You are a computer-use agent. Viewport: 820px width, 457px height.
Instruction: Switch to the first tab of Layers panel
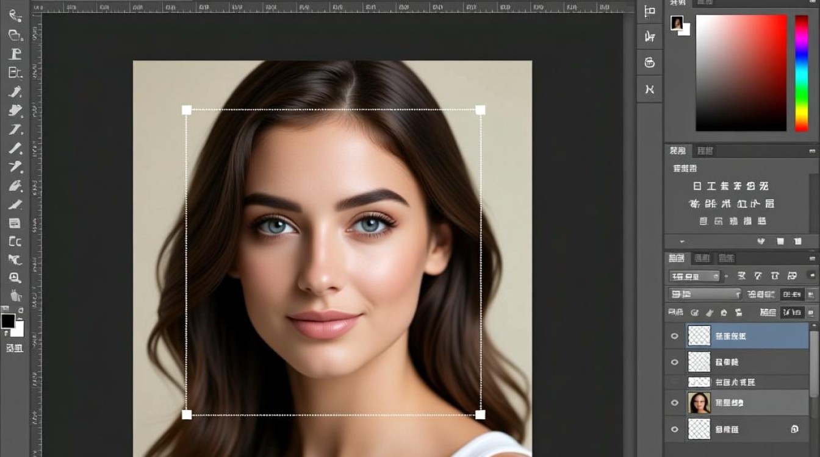pyautogui.click(x=677, y=258)
